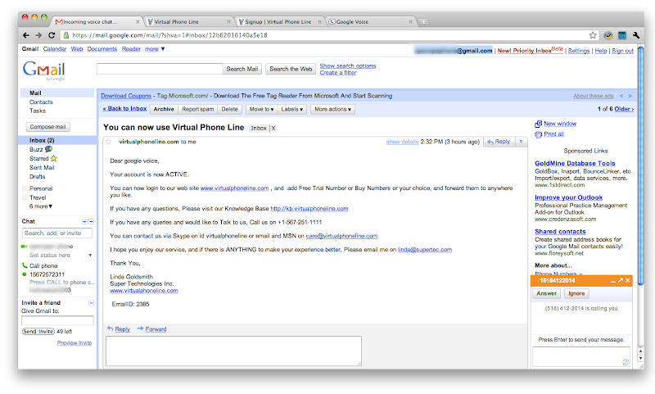
Task: Click the green Call phone icon
Action: point(25,265)
